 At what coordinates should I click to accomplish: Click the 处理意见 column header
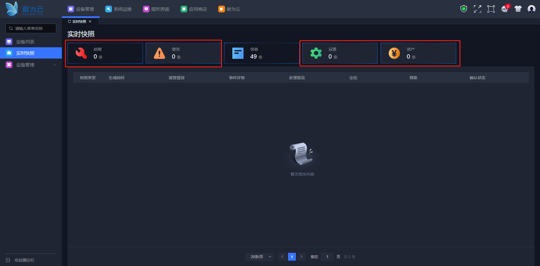(297, 78)
